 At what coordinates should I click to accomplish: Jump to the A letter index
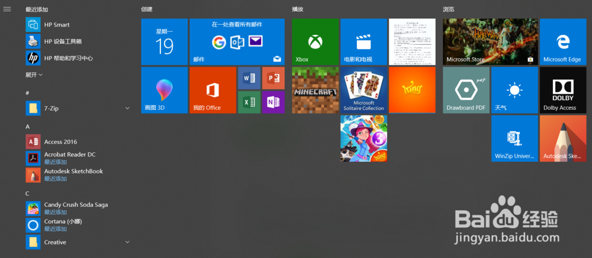(28, 126)
